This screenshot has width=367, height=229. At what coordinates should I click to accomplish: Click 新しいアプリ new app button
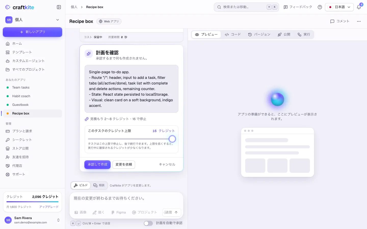tap(32, 32)
